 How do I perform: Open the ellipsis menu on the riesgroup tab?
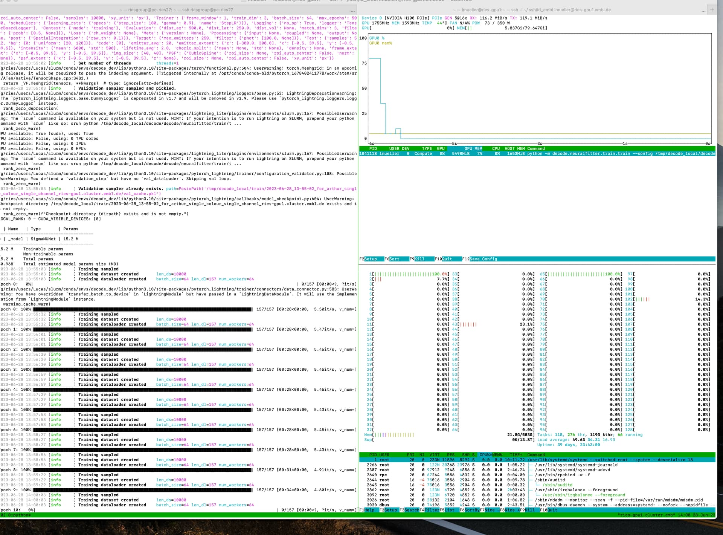click(352, 11)
